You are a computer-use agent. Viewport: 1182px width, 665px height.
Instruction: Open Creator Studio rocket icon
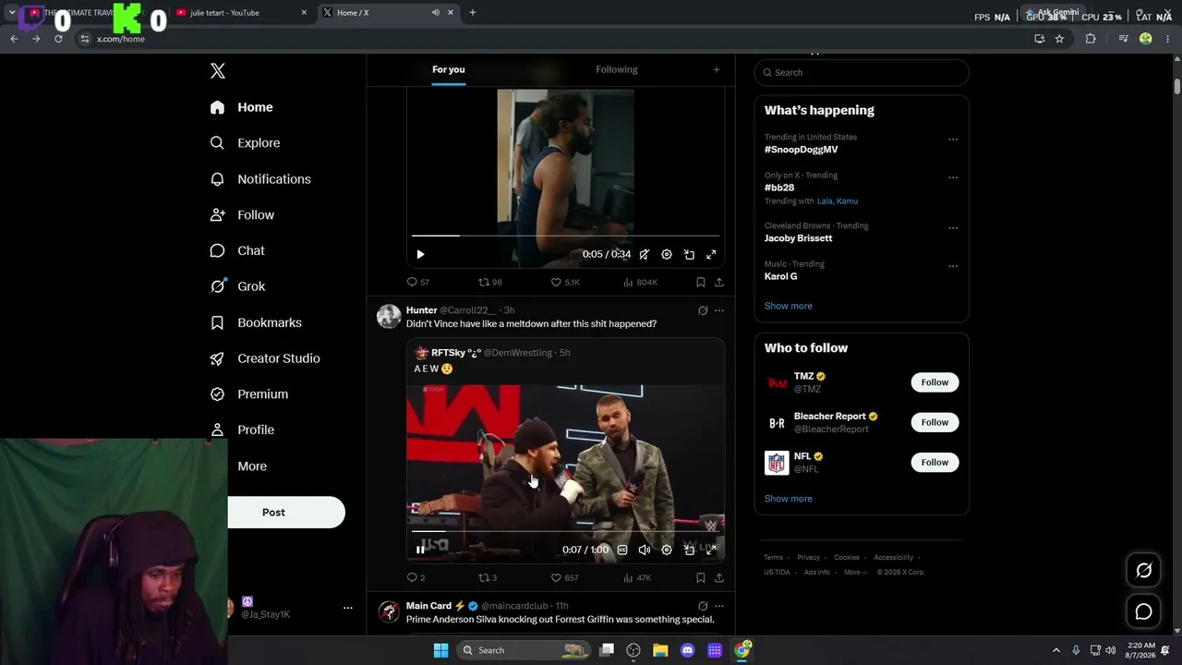[217, 358]
